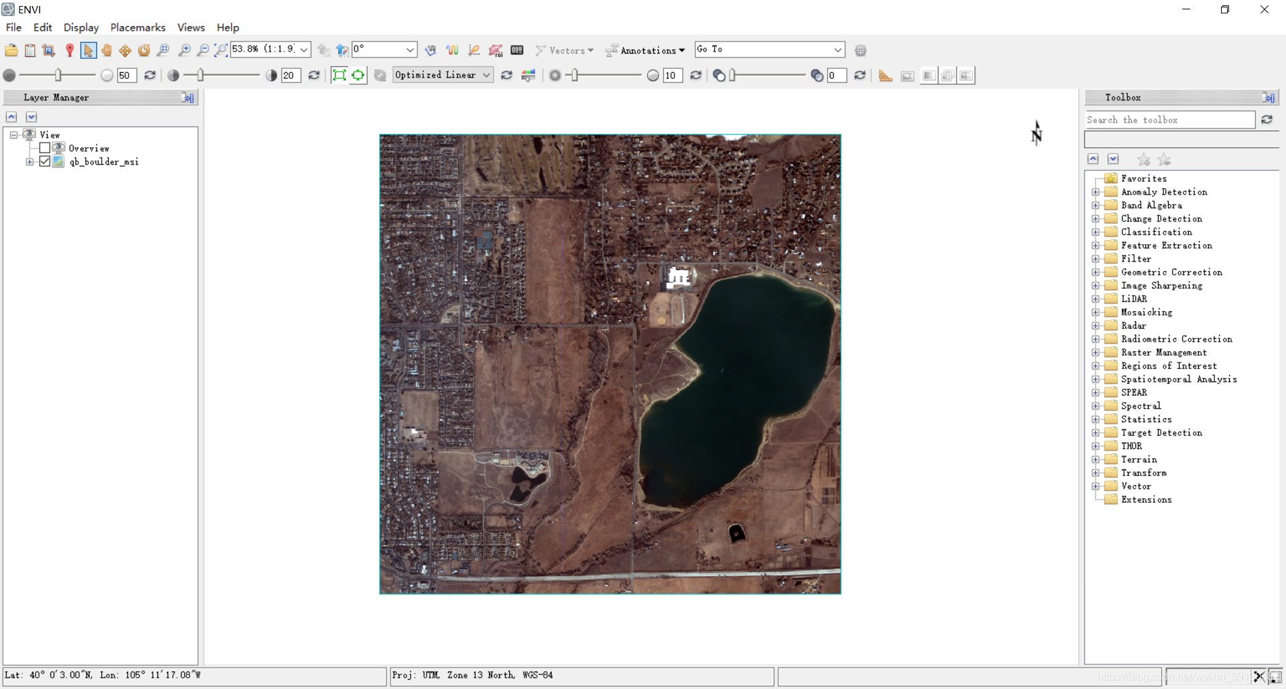Click the Zoom Out magnifier

[203, 50]
